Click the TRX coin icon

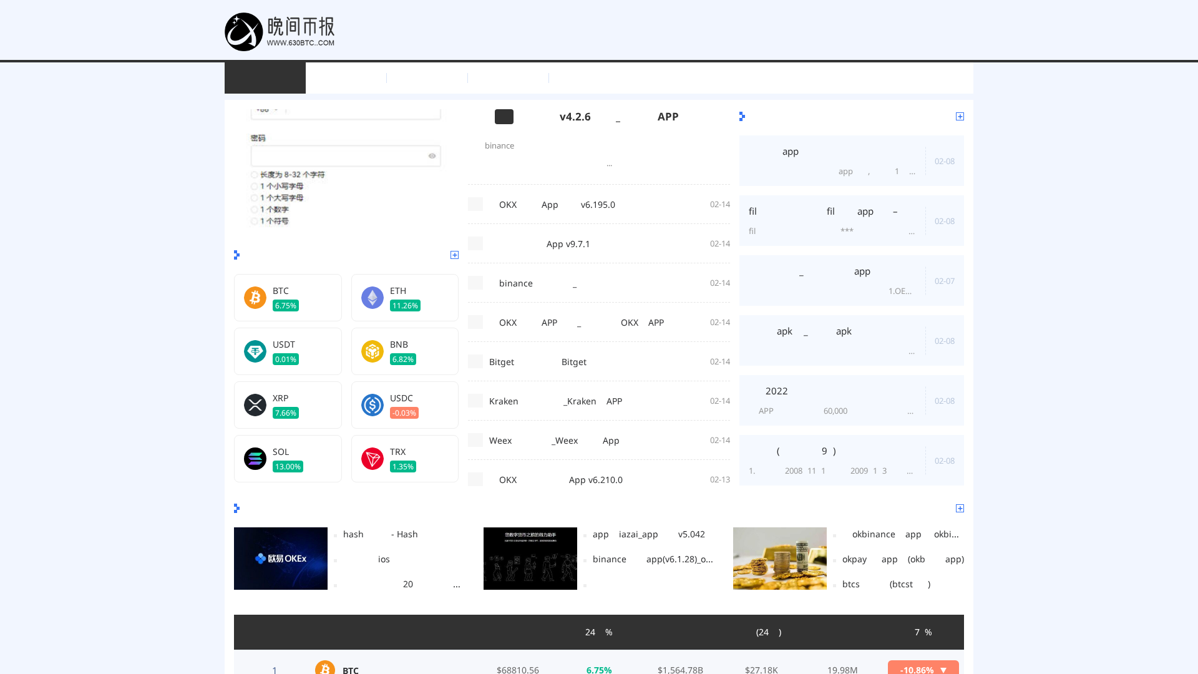point(372,459)
